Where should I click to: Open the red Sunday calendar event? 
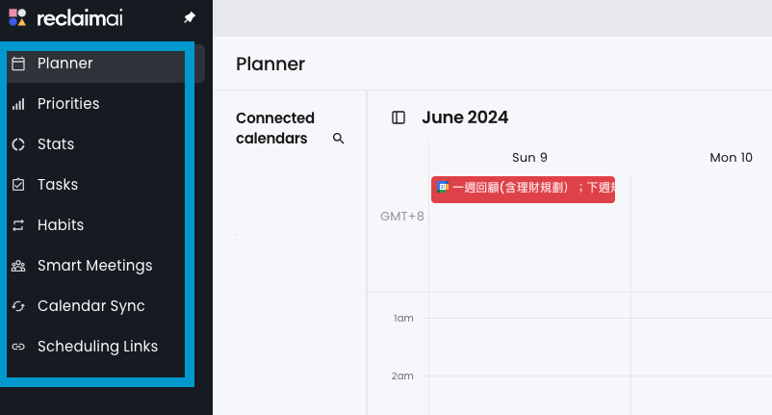click(523, 188)
